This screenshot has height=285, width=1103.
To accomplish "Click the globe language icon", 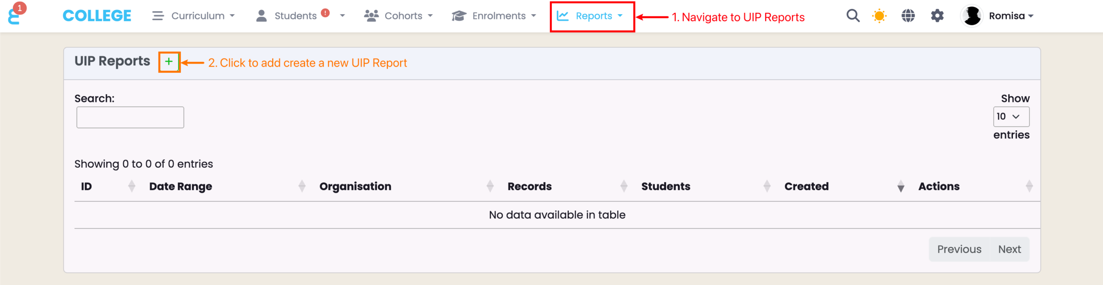I will point(908,16).
